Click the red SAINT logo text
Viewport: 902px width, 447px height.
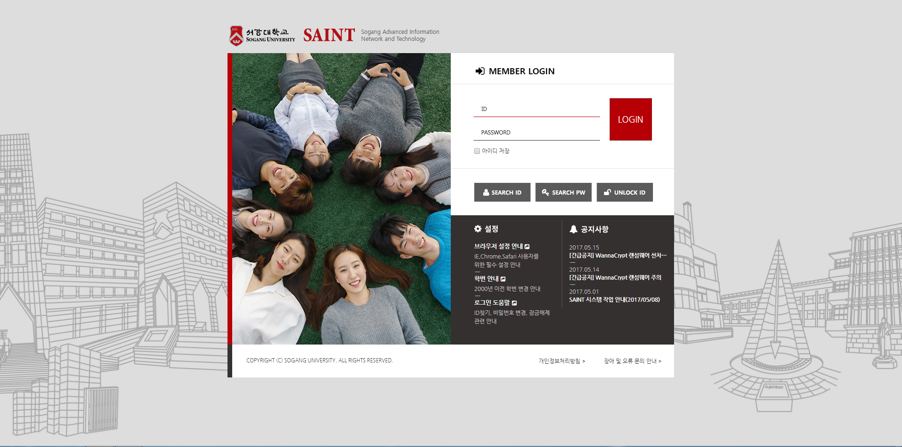(x=329, y=35)
